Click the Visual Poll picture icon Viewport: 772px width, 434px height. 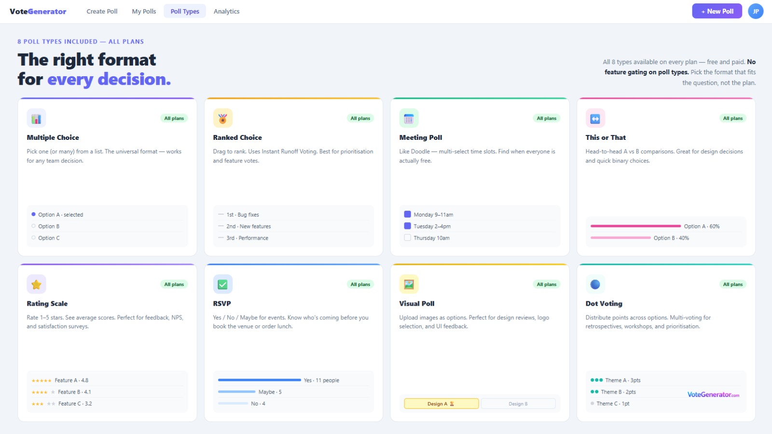pyautogui.click(x=409, y=284)
